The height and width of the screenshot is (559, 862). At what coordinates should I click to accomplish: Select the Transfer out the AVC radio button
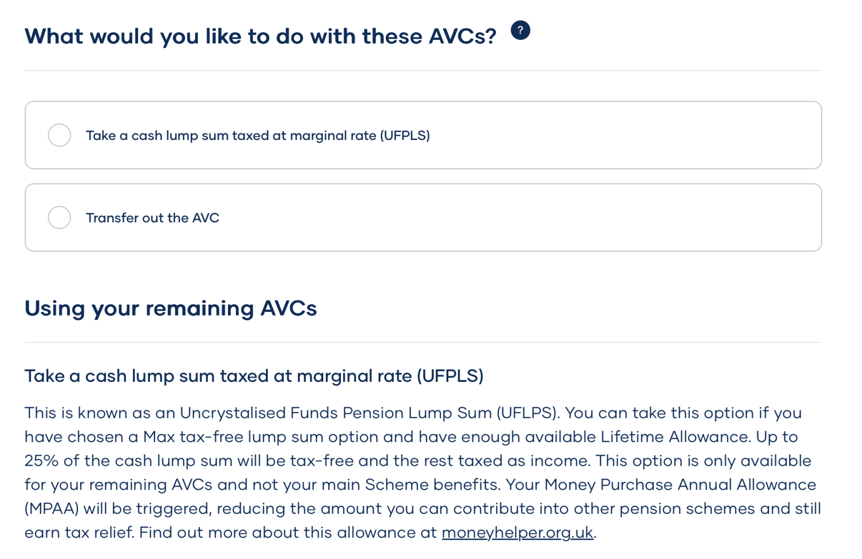[59, 218]
